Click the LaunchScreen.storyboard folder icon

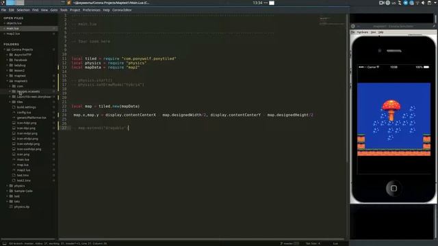(x=14, y=97)
